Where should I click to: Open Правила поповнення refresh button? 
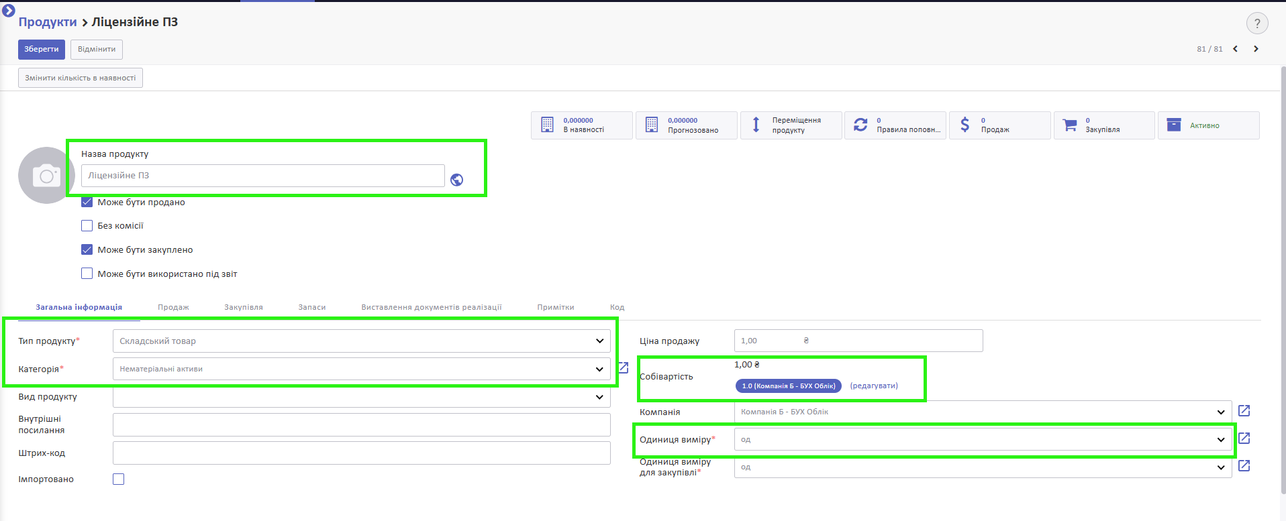895,125
